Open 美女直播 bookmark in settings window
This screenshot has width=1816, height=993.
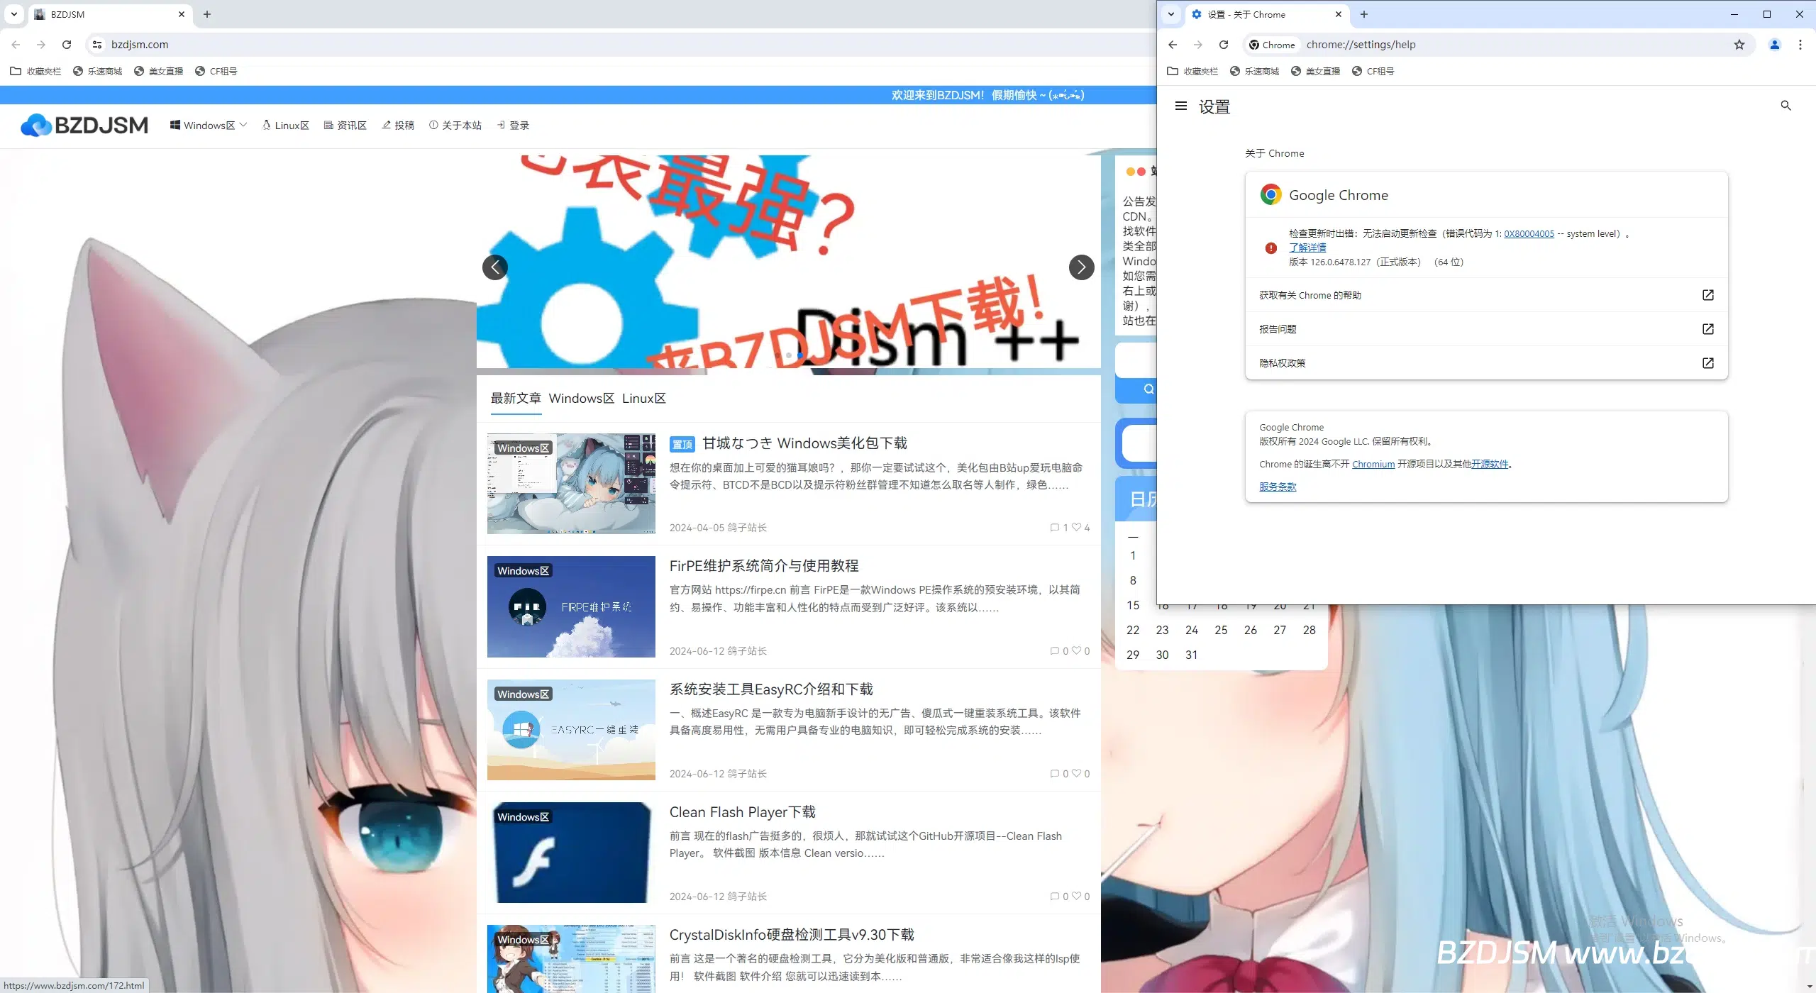tap(1316, 71)
